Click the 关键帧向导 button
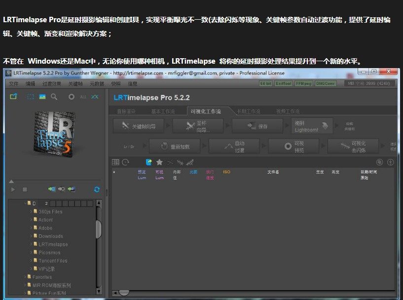The width and height of the screenshot is (403, 300). point(139,126)
